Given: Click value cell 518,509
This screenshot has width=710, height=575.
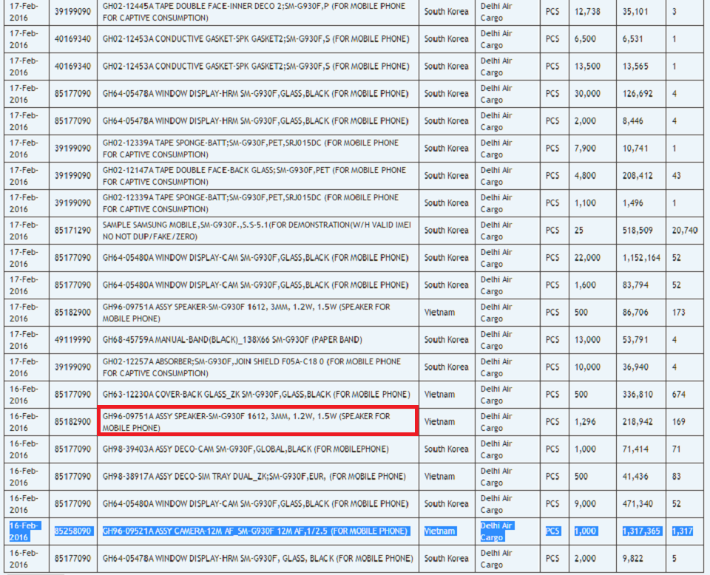Looking at the screenshot, I should (x=640, y=231).
